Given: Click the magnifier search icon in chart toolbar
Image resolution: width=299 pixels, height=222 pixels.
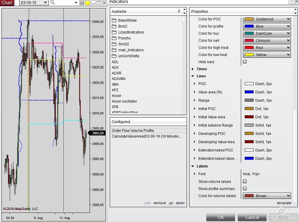Looking at the screenshot, I should (53, 3).
